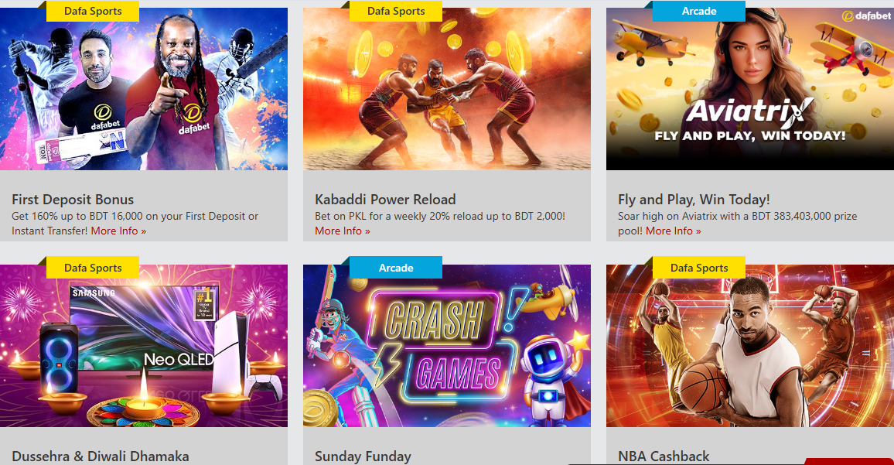Select Arcade tag on Aviatrix card
This screenshot has width=894, height=465.
tap(699, 12)
